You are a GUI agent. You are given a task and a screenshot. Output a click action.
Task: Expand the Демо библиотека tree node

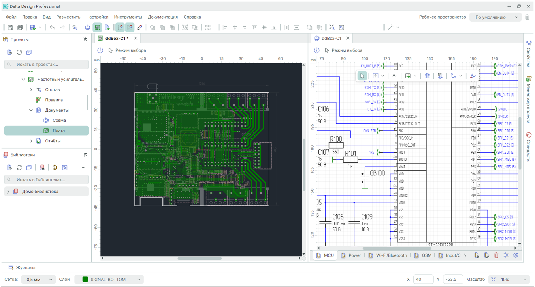coord(8,192)
